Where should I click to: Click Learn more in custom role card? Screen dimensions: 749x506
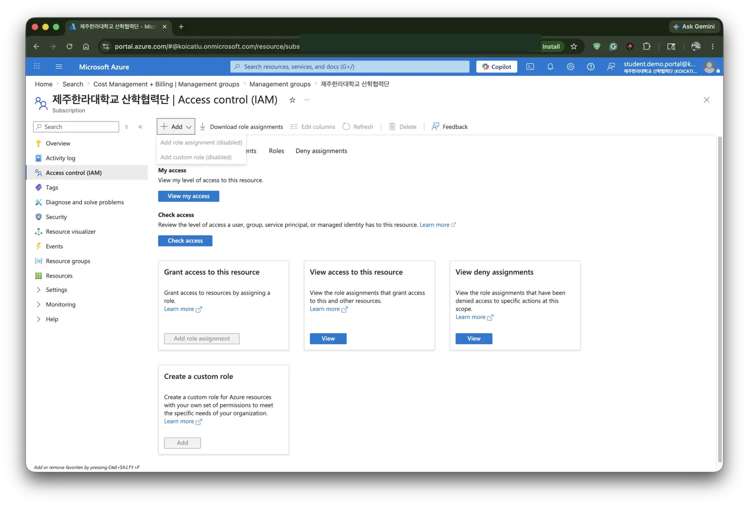(183, 421)
